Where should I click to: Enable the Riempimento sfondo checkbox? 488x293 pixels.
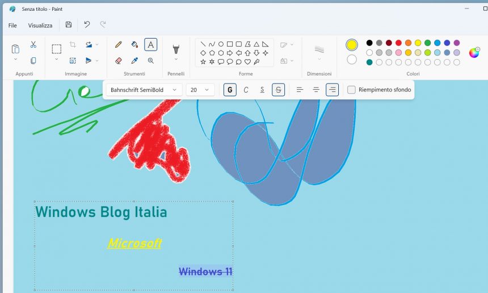351,90
